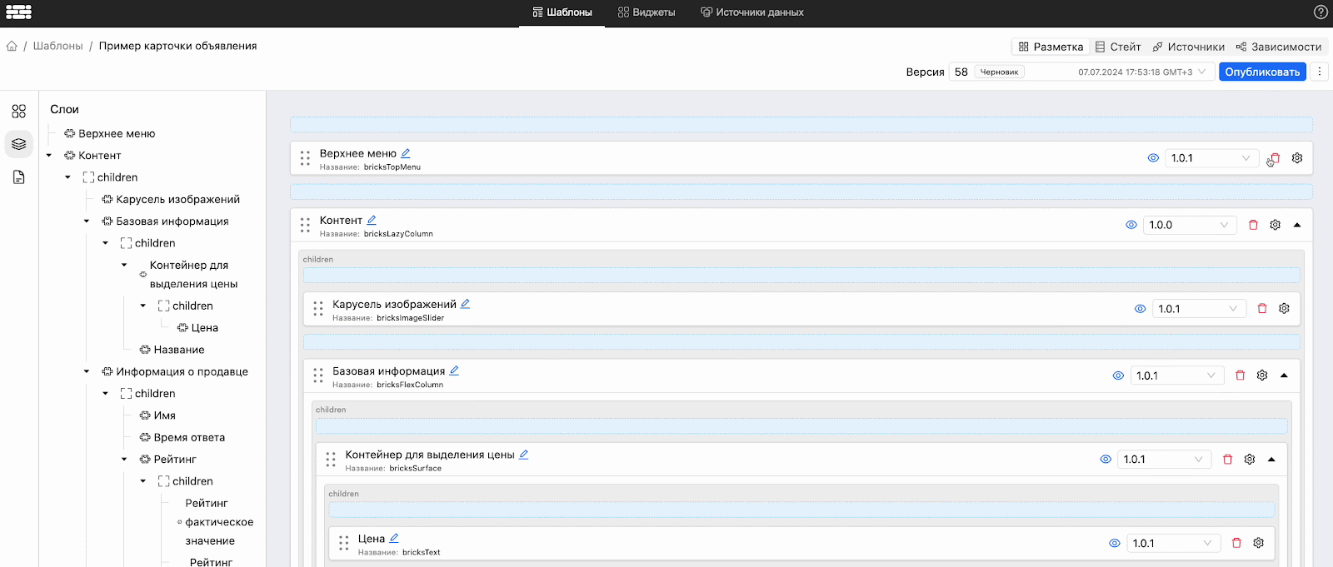The height and width of the screenshot is (567, 1333).
Task: Open settings of Верхнее меню block
Action: [x=1297, y=158]
